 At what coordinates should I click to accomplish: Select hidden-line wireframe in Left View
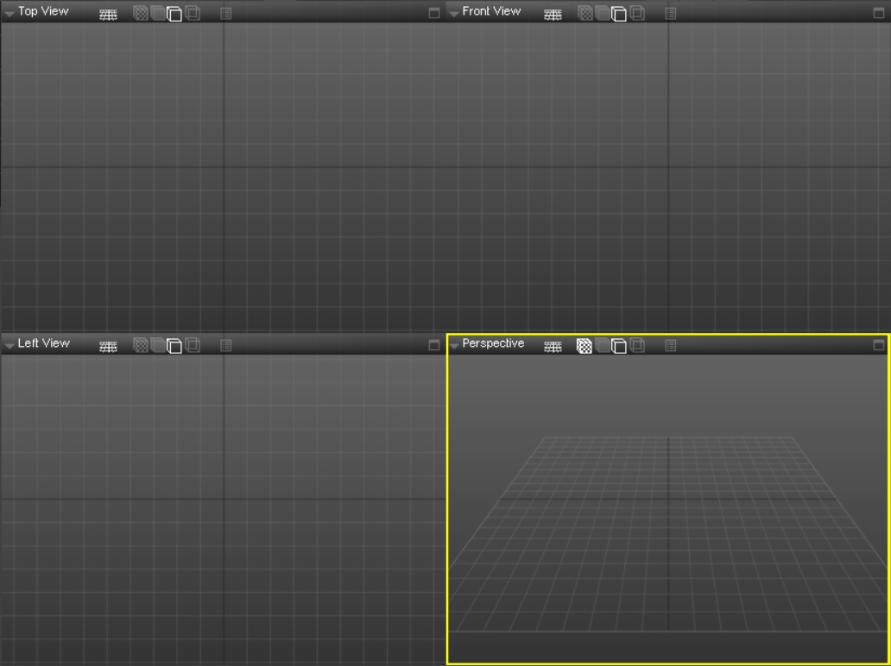coord(174,346)
